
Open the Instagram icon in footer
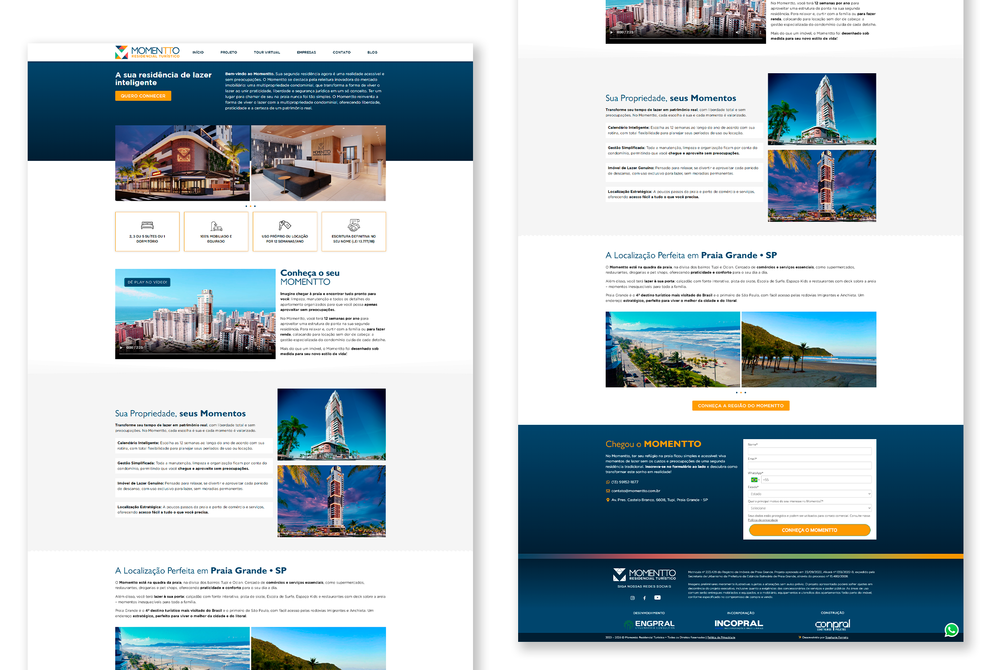click(x=632, y=598)
